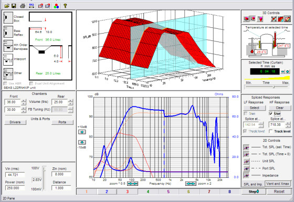Save project with the floppy disk icon
Viewport: 294px width, 202px height.
tap(14, 6)
